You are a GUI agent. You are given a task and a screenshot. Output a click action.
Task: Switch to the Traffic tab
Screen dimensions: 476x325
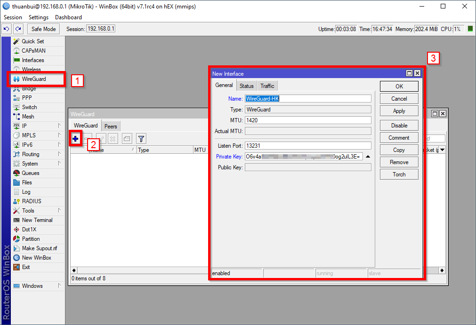pos(267,86)
